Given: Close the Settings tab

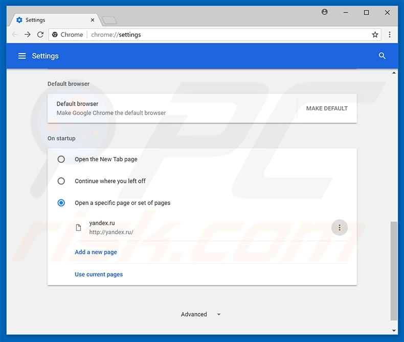Looking at the screenshot, I should tap(93, 20).
